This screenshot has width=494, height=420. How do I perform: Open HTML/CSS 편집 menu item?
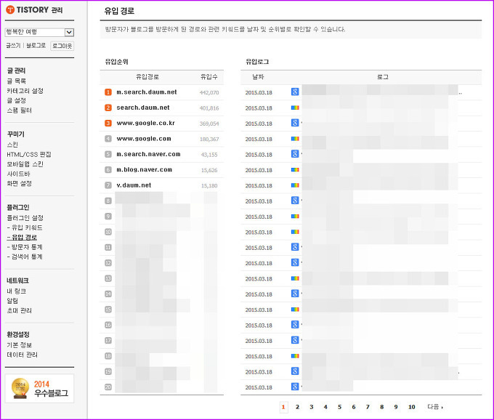pos(29,155)
